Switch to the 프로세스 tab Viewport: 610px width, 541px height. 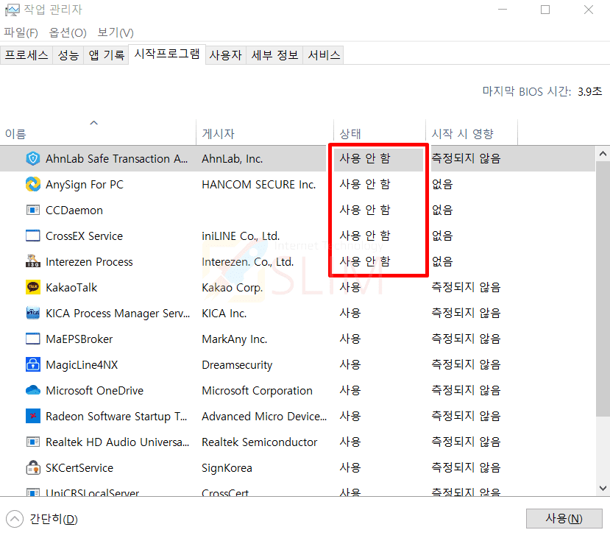pyautogui.click(x=26, y=55)
